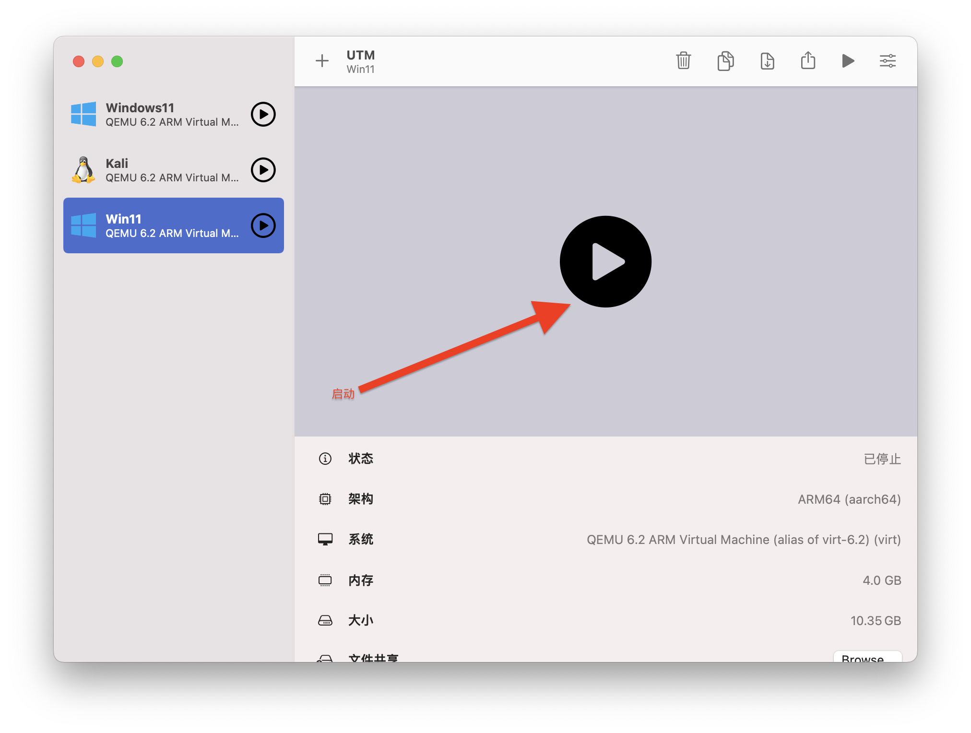Delete the Win11 virtual machine via trash icon

683,61
